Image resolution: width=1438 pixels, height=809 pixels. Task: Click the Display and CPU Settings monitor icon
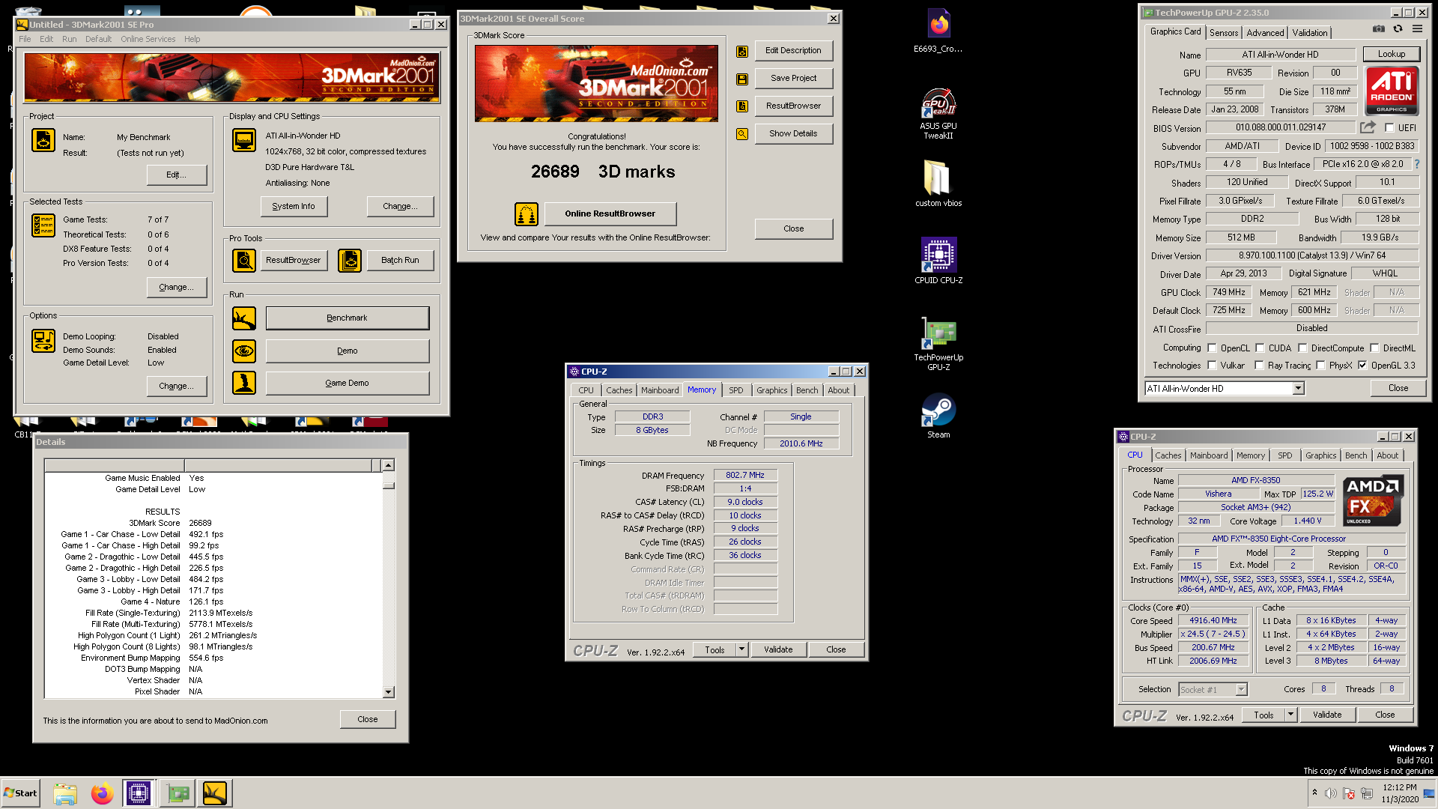[244, 140]
